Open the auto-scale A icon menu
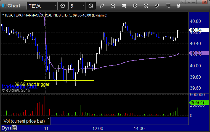Viewport: 210px width, 132px height. (146, 6)
